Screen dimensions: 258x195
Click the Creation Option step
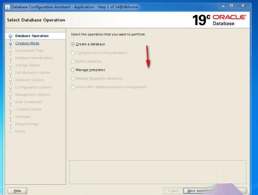click(28, 109)
